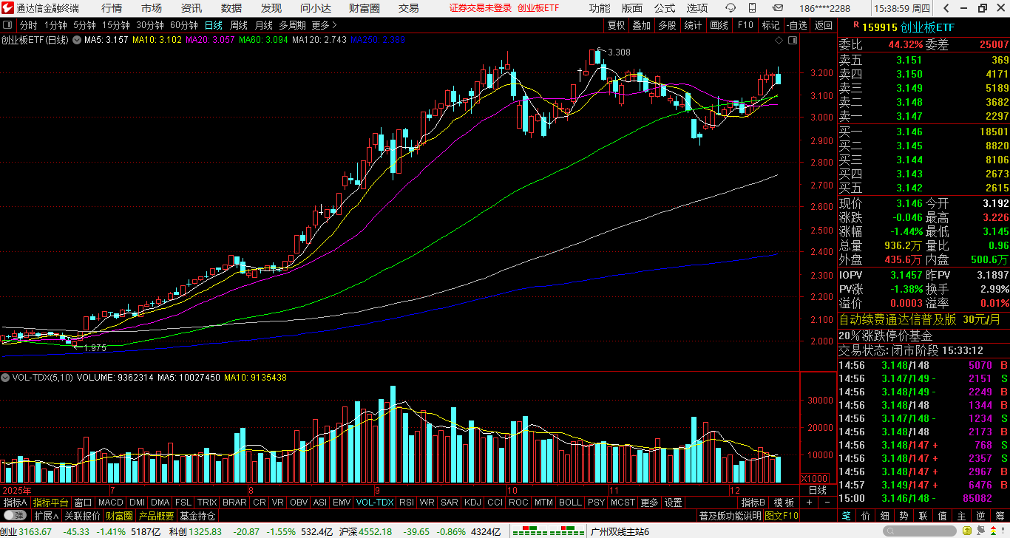Switch to the 周线 weekly chart tab
This screenshot has width=1010, height=538.
pos(239,25)
